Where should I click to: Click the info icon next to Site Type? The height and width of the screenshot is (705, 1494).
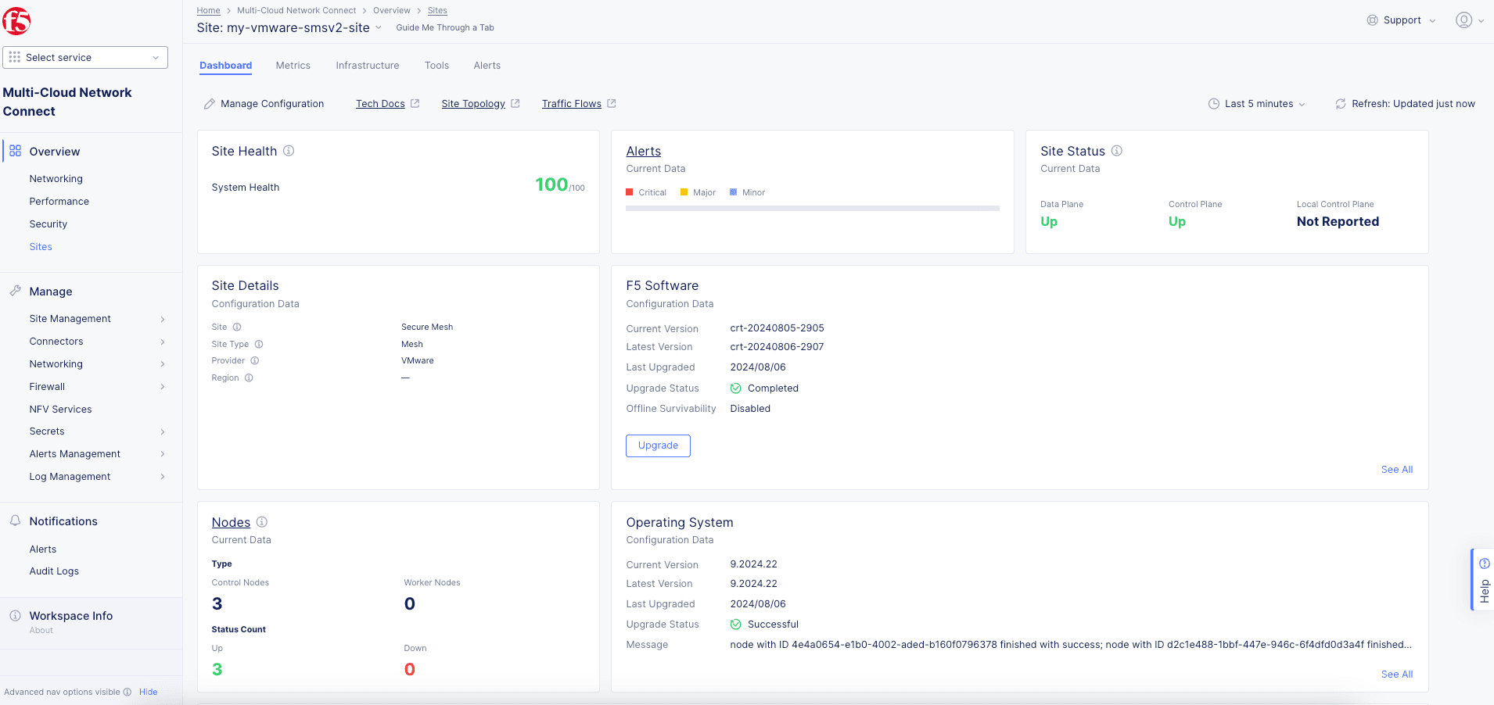(259, 345)
